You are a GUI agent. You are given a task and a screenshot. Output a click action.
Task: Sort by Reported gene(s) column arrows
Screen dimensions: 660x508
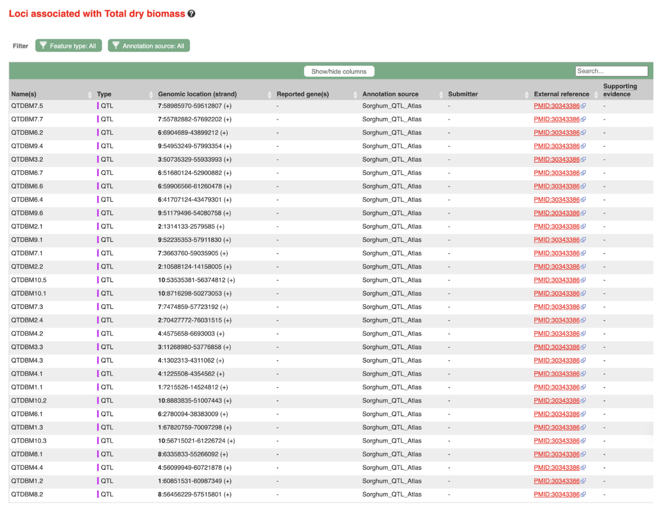[x=355, y=94]
